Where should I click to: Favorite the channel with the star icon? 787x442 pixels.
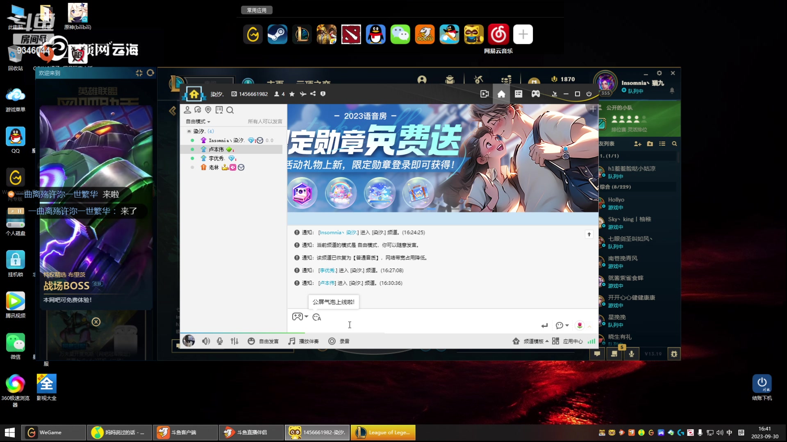(x=292, y=94)
